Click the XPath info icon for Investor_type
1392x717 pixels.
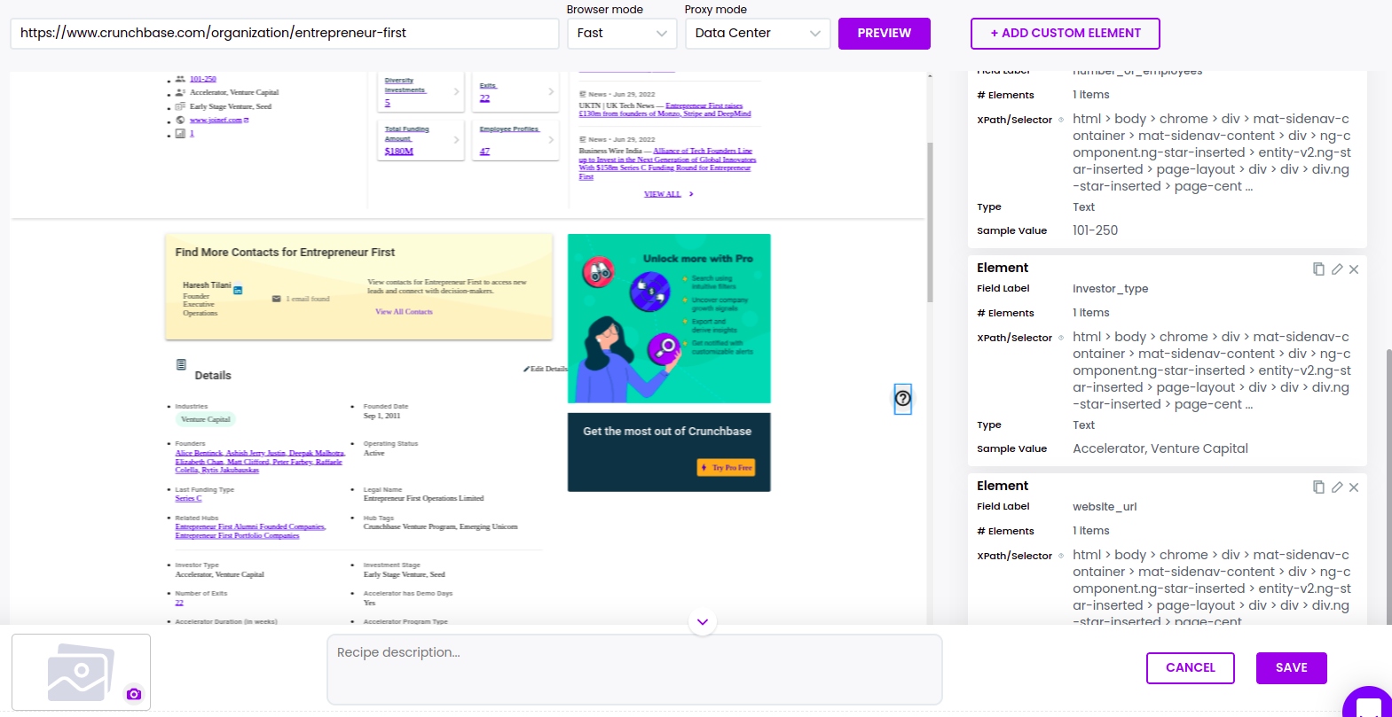click(1061, 339)
